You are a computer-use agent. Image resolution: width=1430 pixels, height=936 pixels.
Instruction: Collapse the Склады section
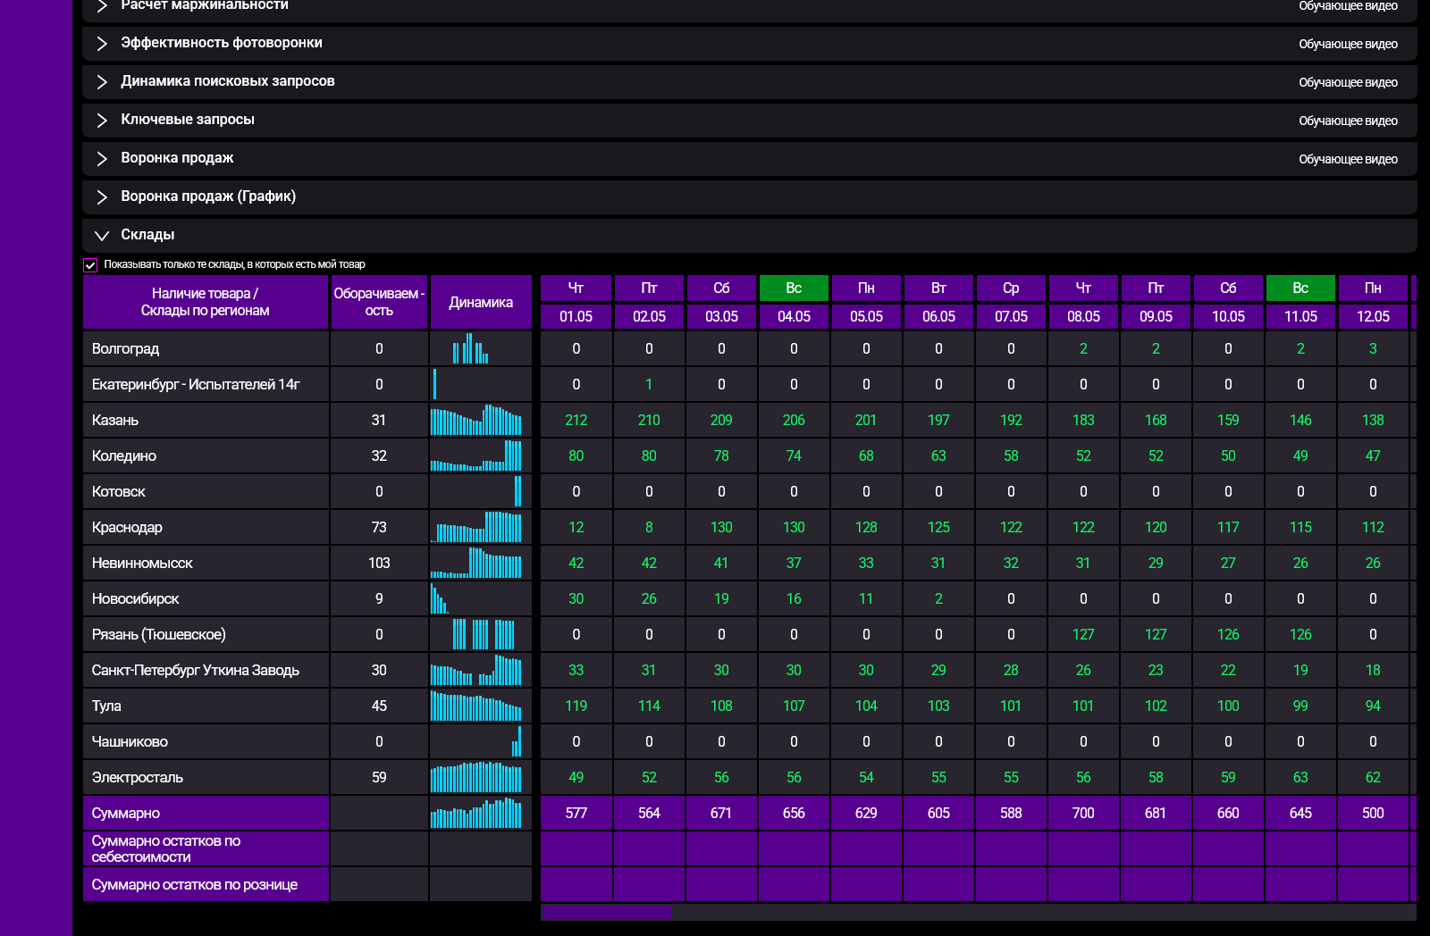coord(102,236)
